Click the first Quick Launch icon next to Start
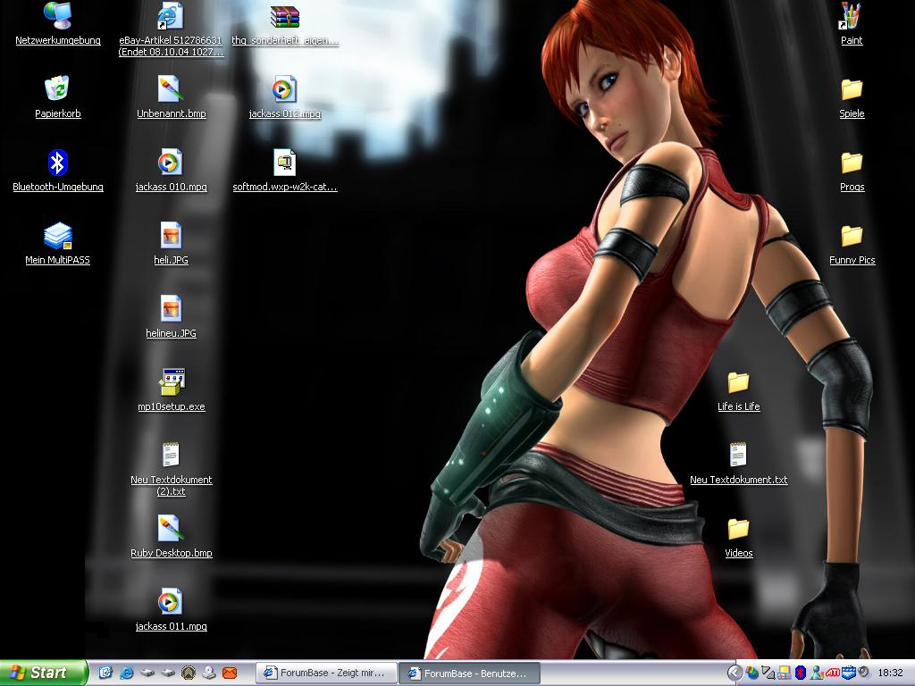Image resolution: width=915 pixels, height=686 pixels. [x=105, y=673]
